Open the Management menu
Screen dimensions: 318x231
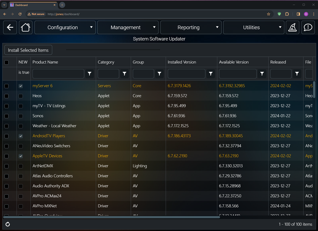128,27
